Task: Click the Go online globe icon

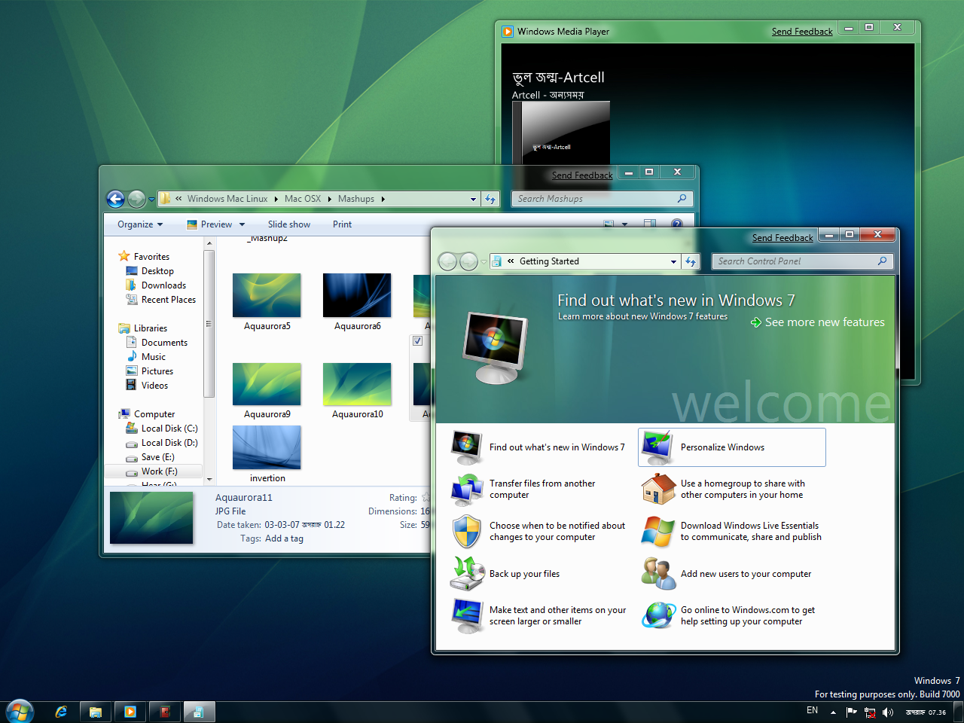Action: [x=658, y=616]
